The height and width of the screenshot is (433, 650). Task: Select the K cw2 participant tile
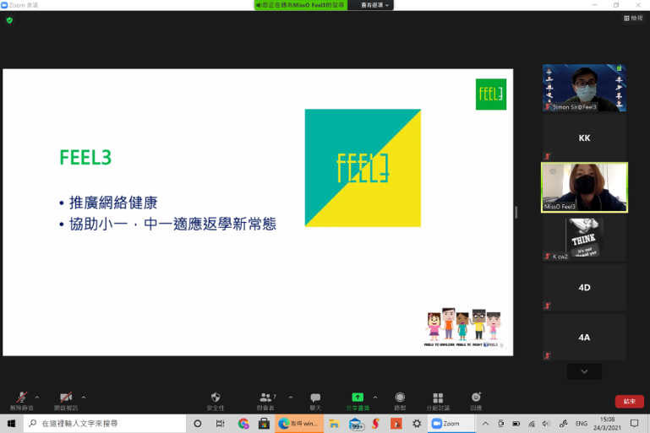click(x=584, y=238)
